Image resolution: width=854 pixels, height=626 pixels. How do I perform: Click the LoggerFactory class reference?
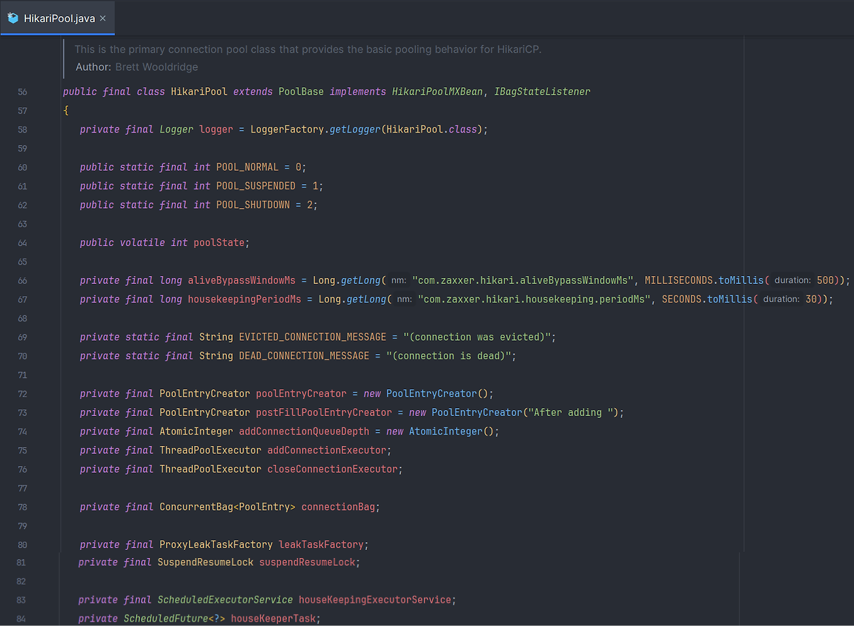(287, 129)
